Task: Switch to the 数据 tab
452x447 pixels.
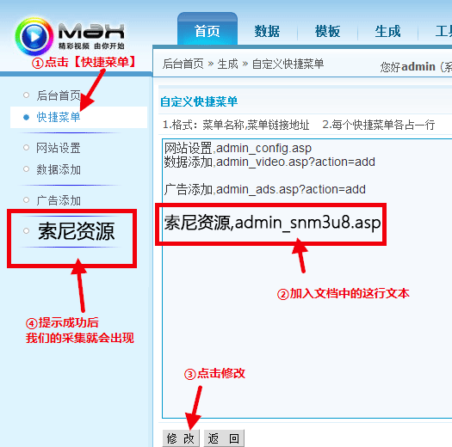Action: pyautogui.click(x=267, y=31)
